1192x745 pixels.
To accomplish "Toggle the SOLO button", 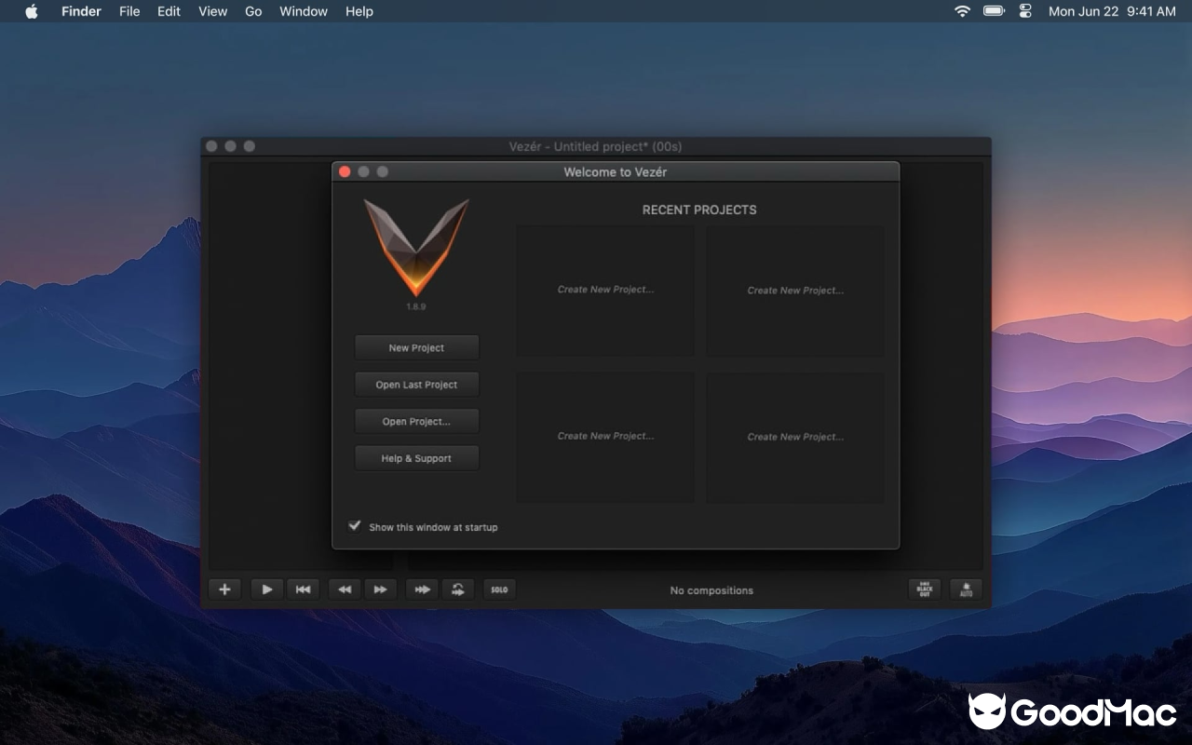I will (x=499, y=589).
